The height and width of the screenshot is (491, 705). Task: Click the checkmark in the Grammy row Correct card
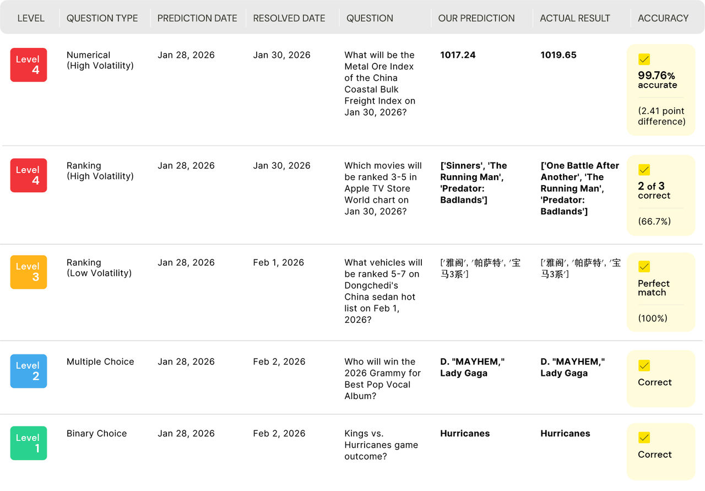click(644, 365)
